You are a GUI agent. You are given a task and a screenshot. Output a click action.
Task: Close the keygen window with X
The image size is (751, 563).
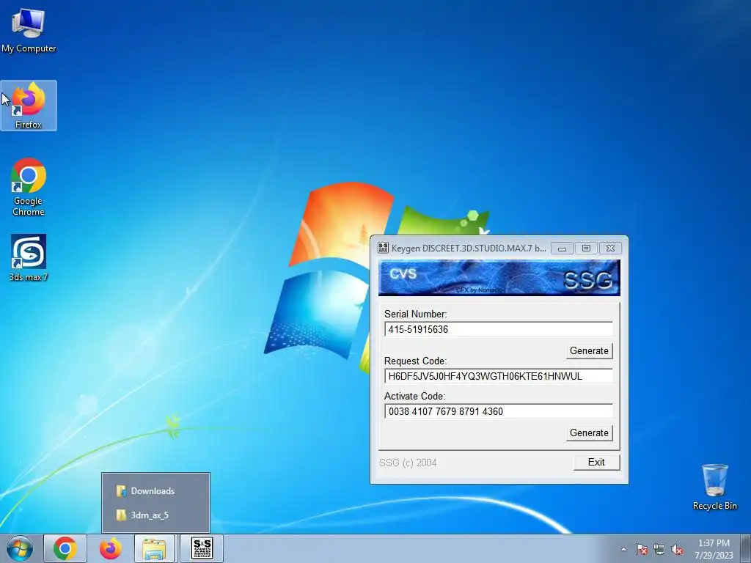(x=610, y=248)
